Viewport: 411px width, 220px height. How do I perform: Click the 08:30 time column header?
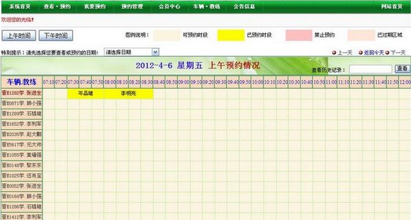[x=147, y=82]
